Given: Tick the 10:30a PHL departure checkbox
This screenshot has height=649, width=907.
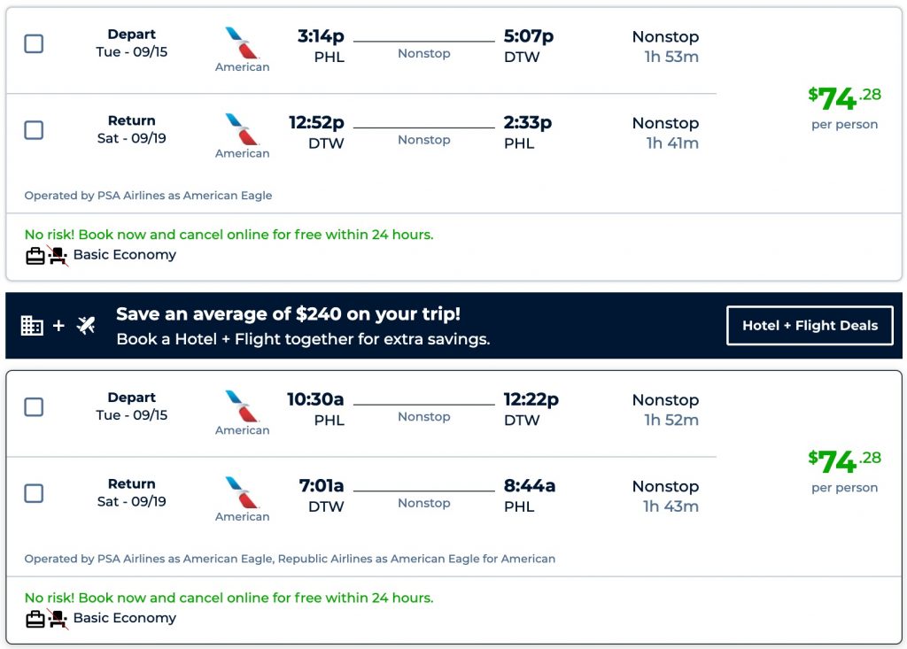Looking at the screenshot, I should click(34, 406).
